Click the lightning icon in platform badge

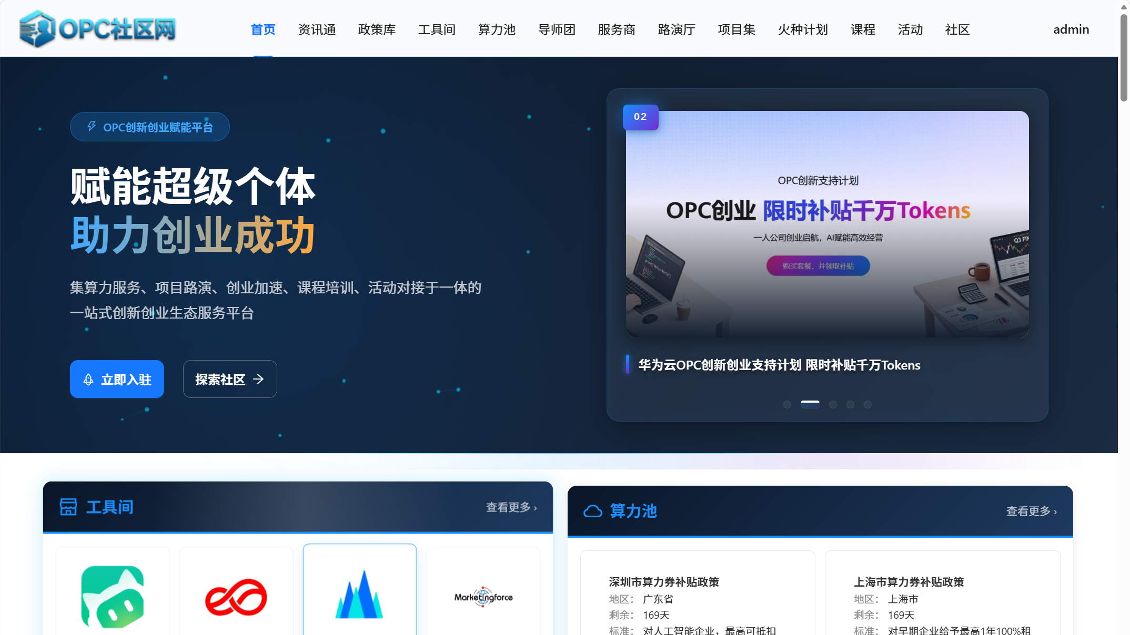pyautogui.click(x=92, y=127)
